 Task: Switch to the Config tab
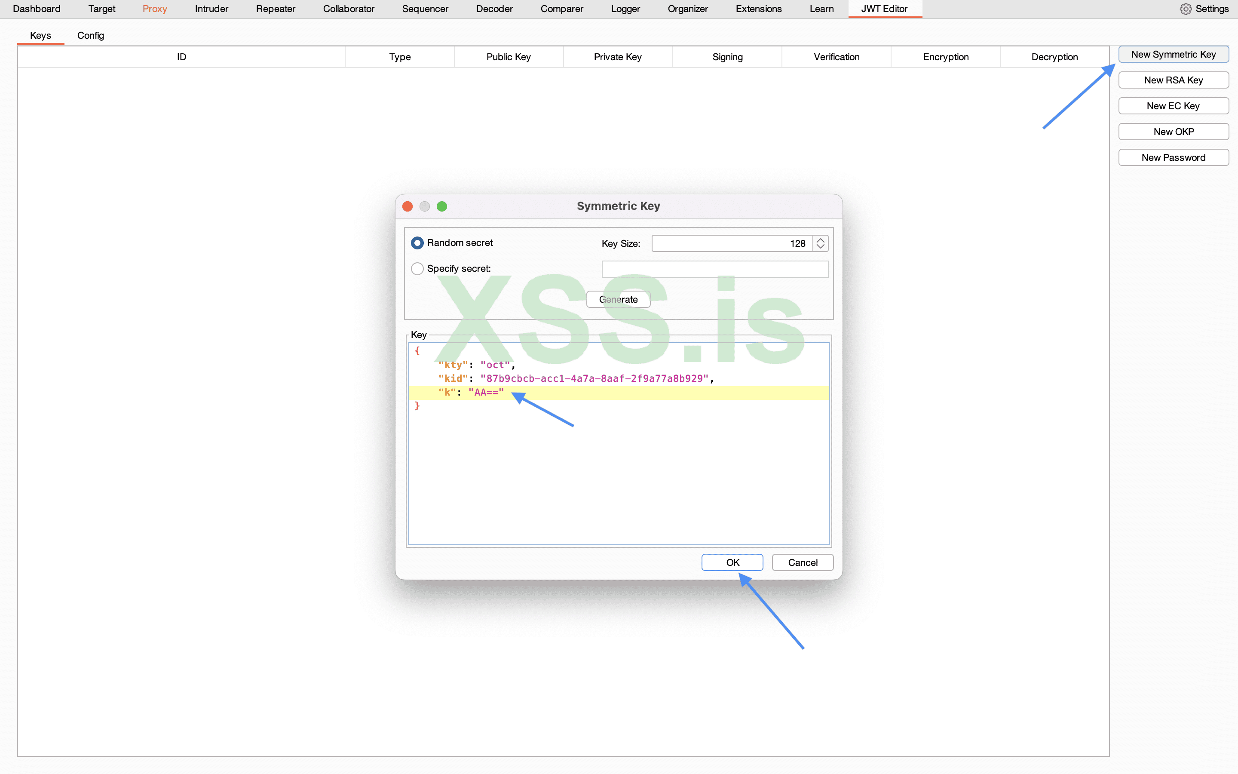91,35
